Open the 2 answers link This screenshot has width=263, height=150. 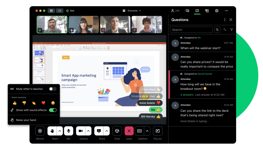(x=187, y=95)
